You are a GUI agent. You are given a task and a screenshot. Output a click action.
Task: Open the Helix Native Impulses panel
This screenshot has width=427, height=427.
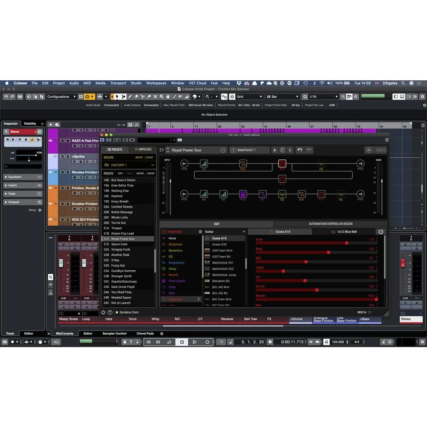[x=143, y=149]
